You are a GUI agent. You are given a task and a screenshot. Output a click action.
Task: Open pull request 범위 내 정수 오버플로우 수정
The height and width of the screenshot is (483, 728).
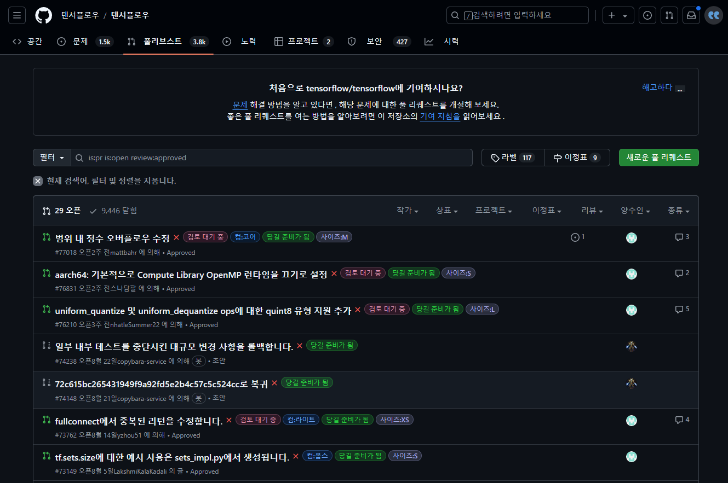112,238
